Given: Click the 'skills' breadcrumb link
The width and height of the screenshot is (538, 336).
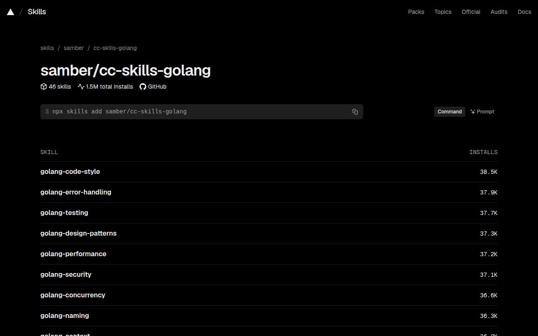Looking at the screenshot, I should click(47, 48).
